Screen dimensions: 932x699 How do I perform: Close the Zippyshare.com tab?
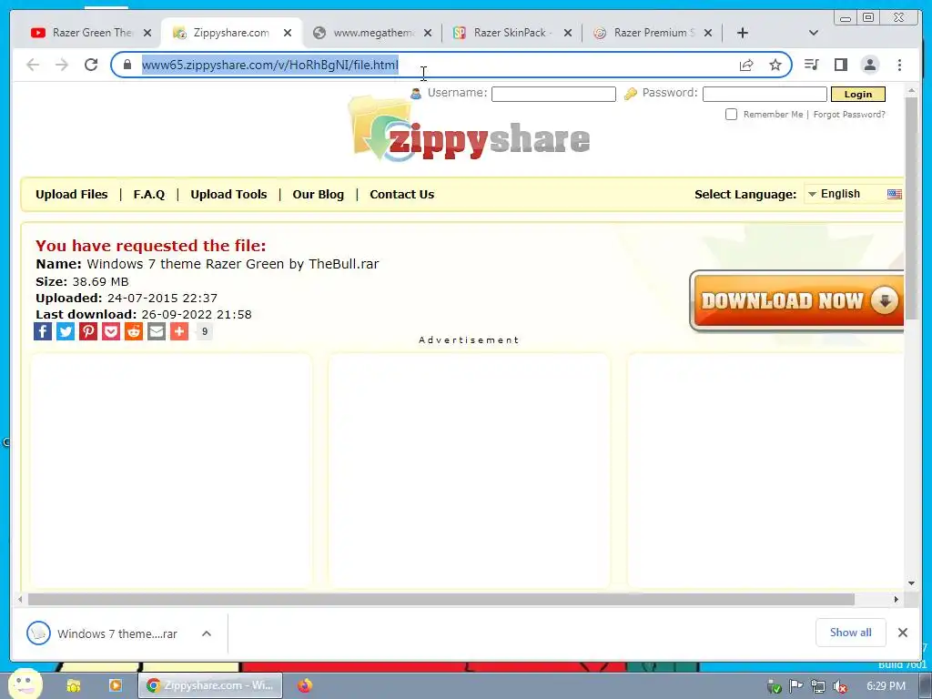coord(288,34)
